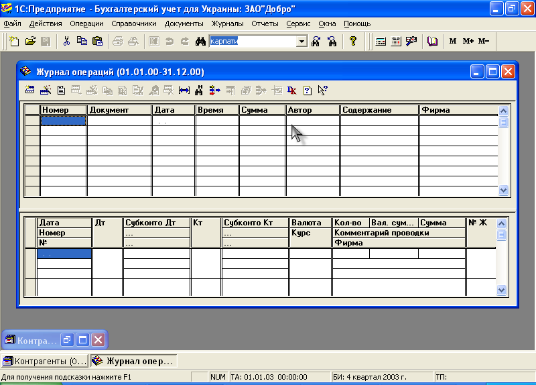Open the Операции menu
The image size is (536, 385).
pos(87,23)
